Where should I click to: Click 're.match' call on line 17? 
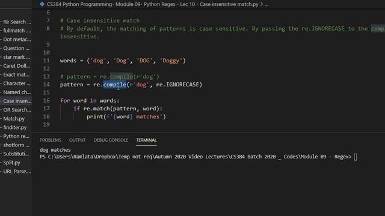96,109
